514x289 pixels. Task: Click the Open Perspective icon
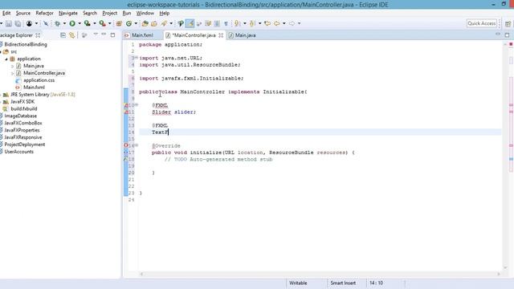point(508,23)
